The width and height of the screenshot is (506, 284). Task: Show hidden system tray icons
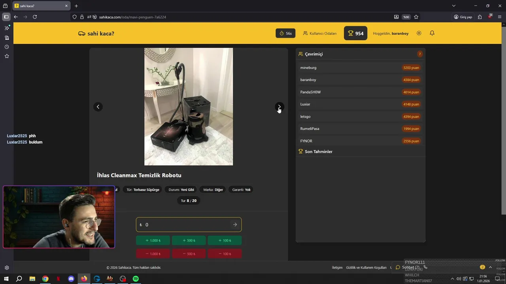coord(452,279)
